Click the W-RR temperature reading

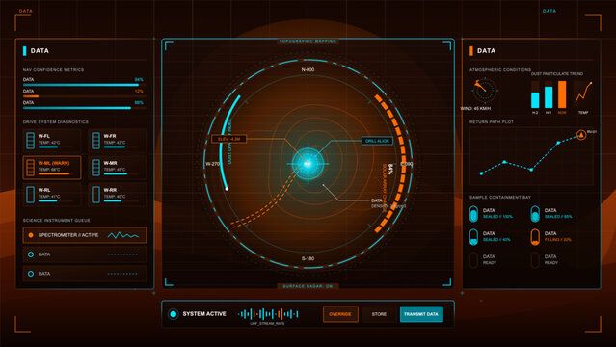click(115, 197)
